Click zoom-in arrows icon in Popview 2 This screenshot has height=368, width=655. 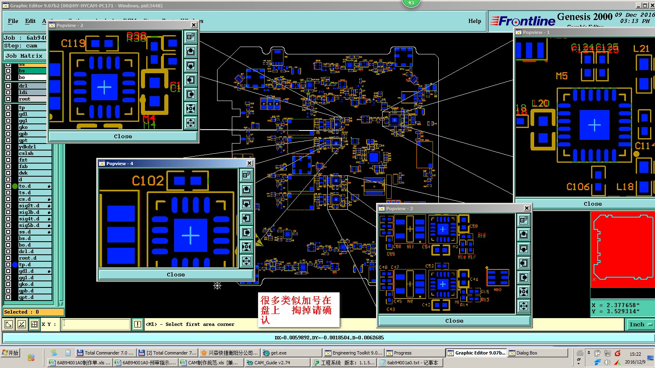click(x=191, y=108)
